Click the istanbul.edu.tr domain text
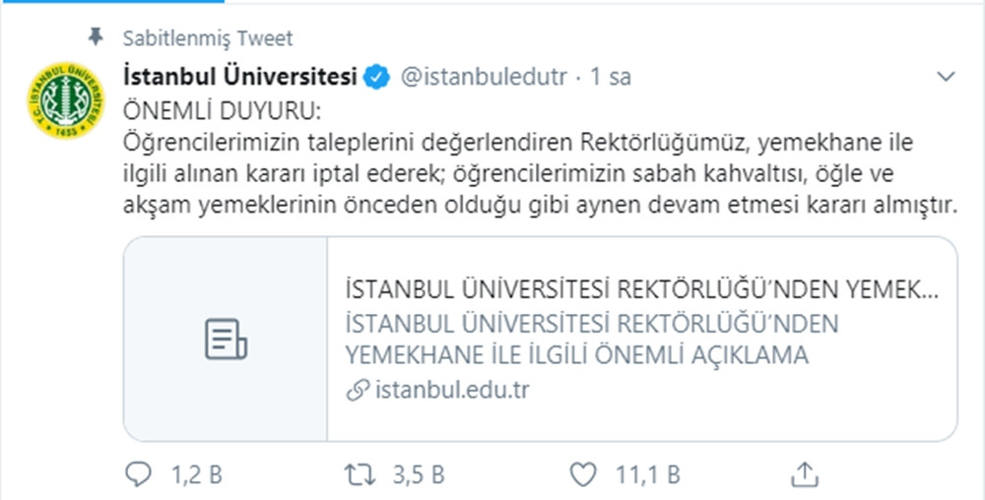This screenshot has width=985, height=500. pos(452,390)
